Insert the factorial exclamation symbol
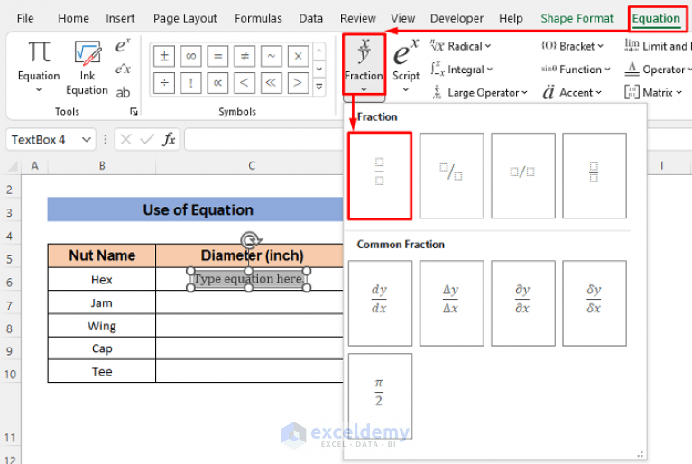This screenshot has height=464, width=692. coord(191,83)
